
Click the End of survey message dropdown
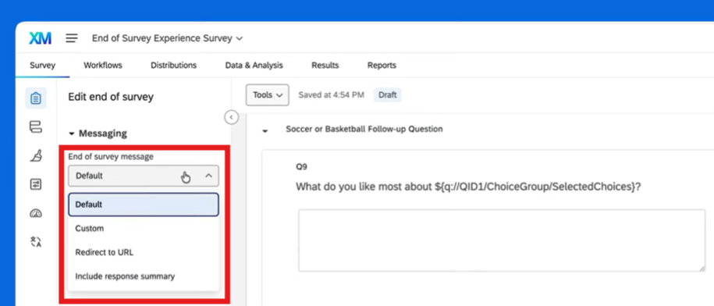(x=144, y=176)
